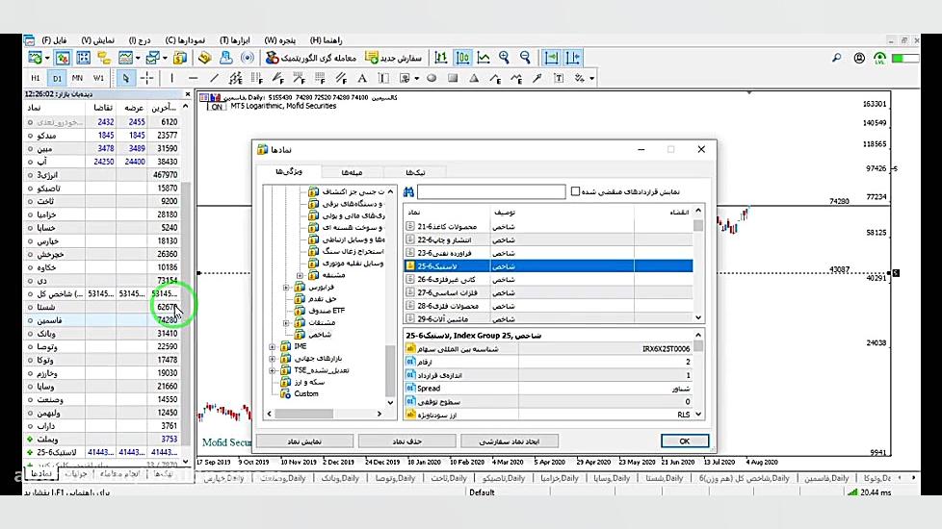
Task: Open the account profile icon
Action: (x=859, y=58)
